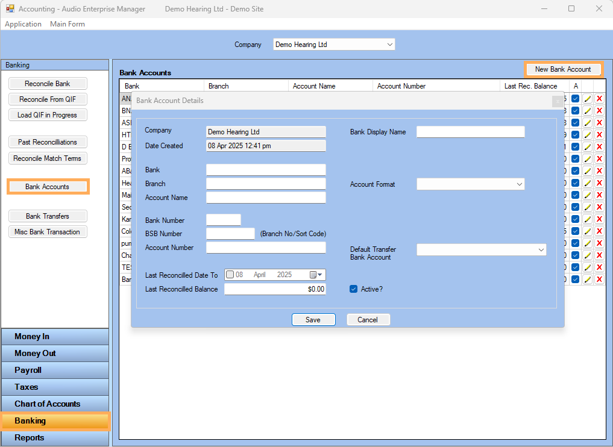Open the calendar picker for Last Reconciled Date
Image resolution: width=613 pixels, height=447 pixels.
(316, 275)
